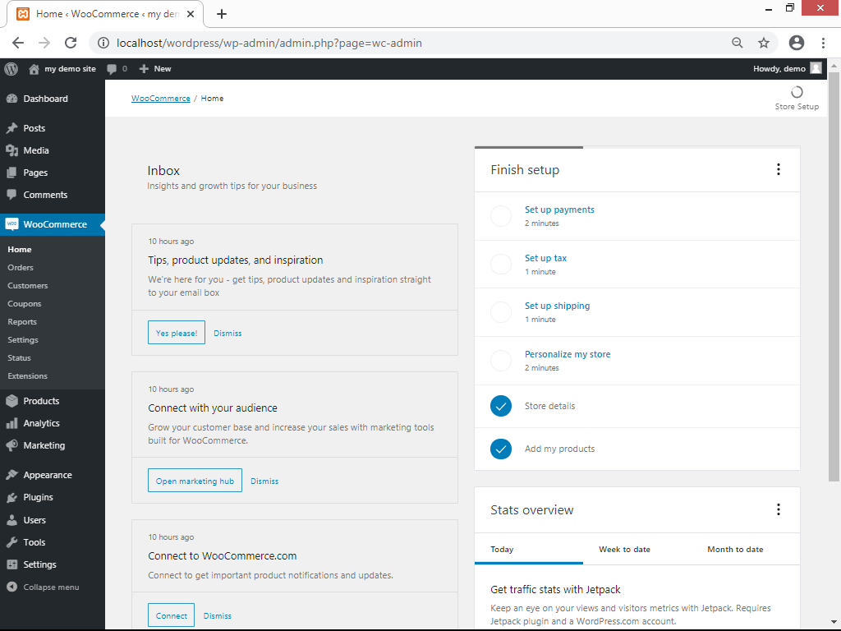Click the Set up tax task circle
The height and width of the screenshot is (631, 841).
click(x=501, y=264)
